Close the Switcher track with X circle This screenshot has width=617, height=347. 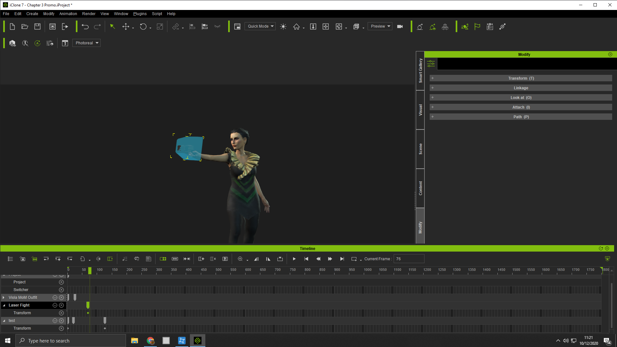[x=61, y=290]
